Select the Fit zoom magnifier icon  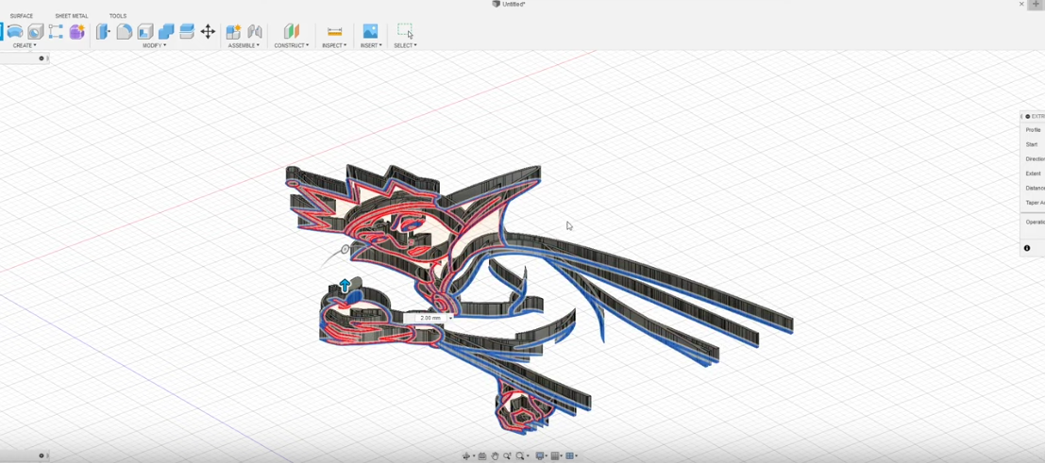pos(520,456)
